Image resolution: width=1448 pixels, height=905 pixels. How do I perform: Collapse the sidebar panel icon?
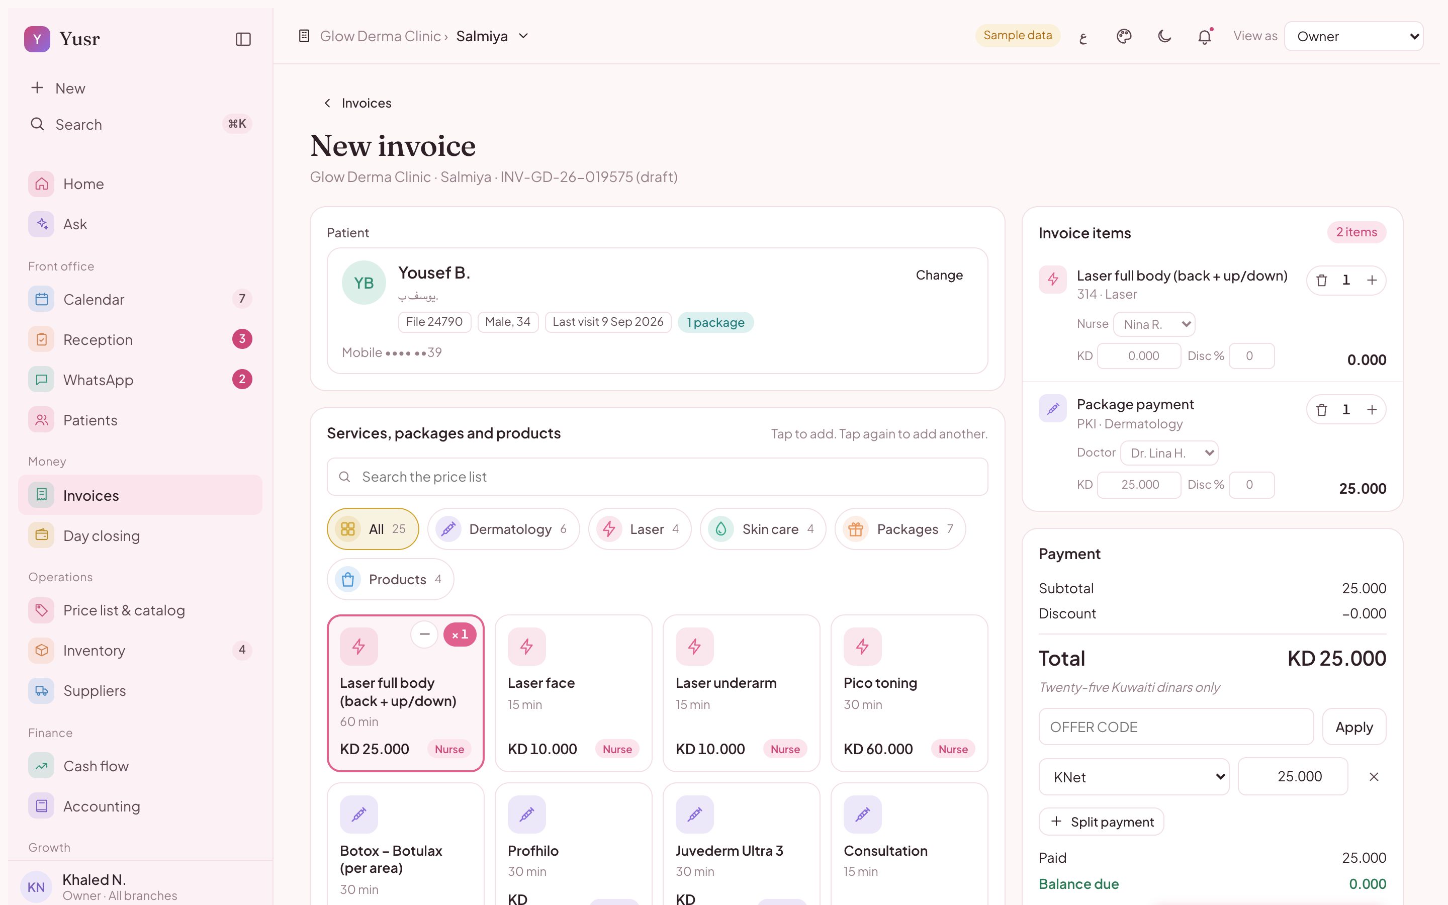point(243,39)
